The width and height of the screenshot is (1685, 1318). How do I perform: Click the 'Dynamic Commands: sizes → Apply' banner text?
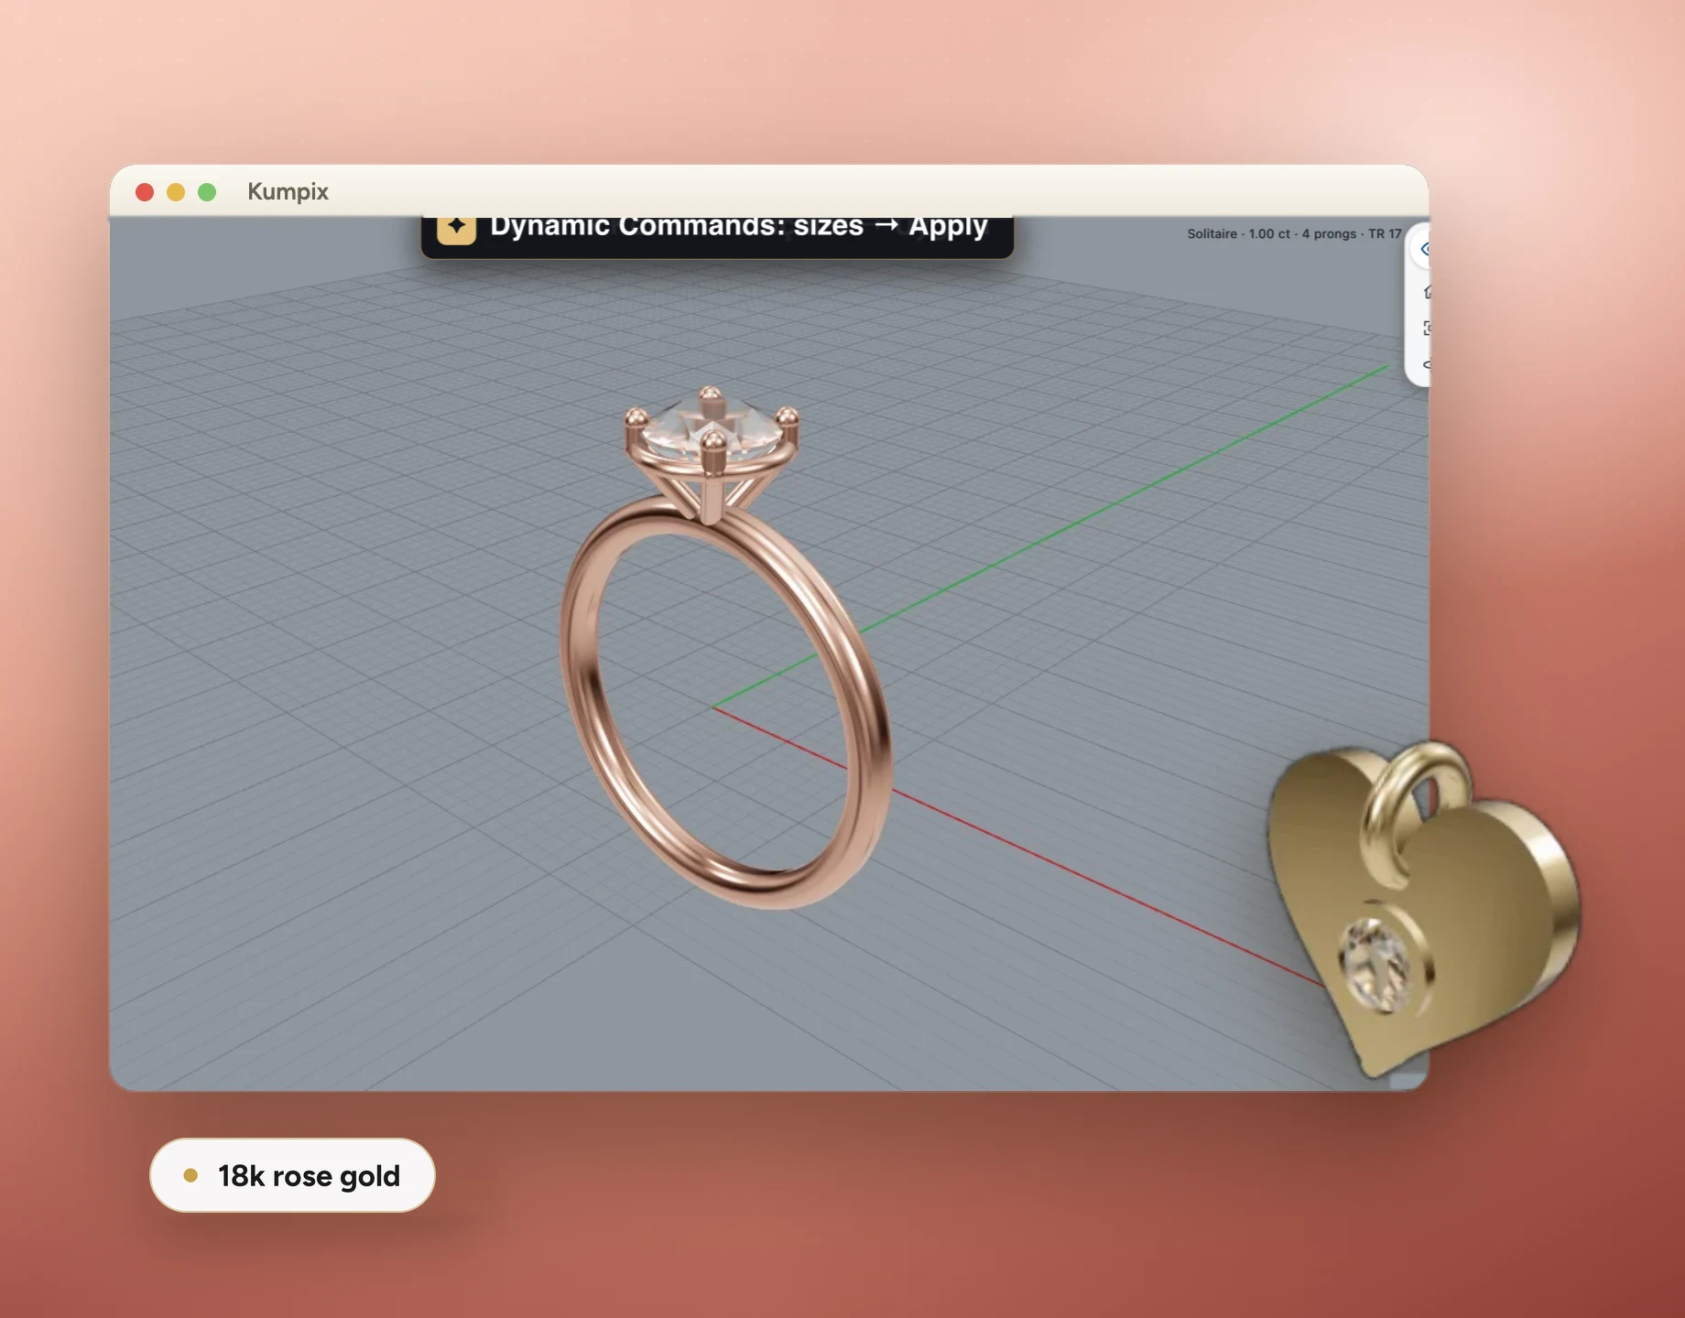pos(738,226)
